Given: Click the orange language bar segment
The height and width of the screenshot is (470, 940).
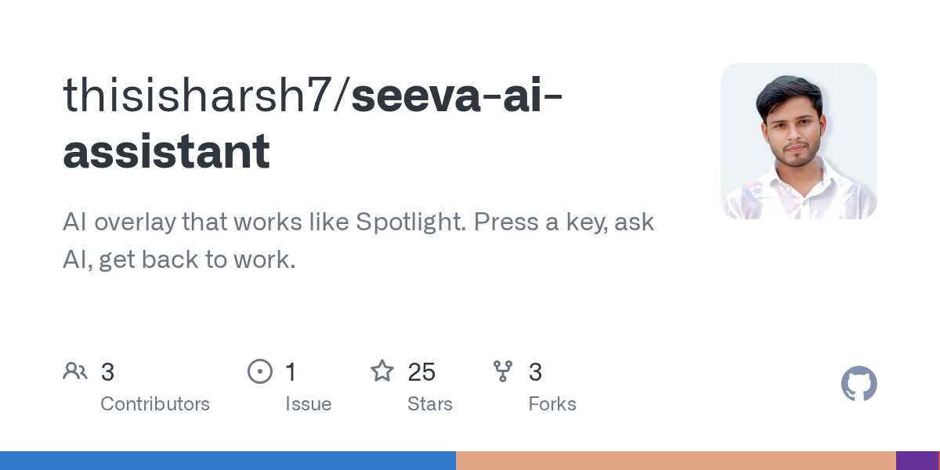Looking at the screenshot, I should coord(675,461).
